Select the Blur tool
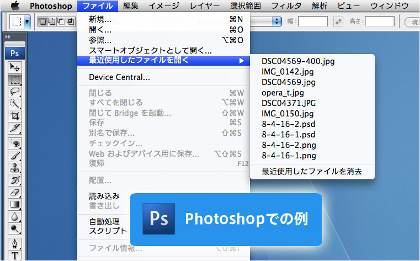Screen dimensions: 420x261 click(15, 216)
